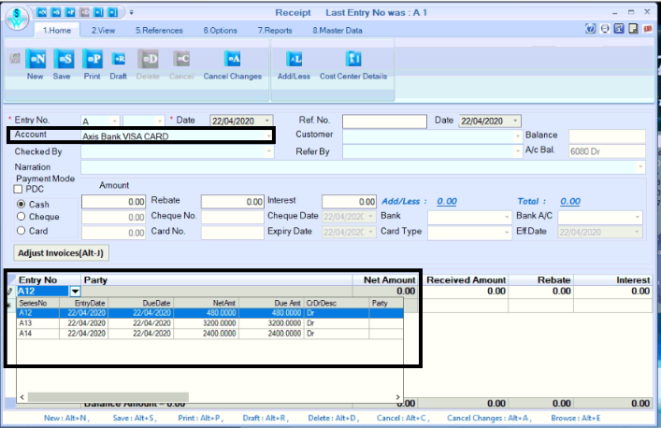Click the scroll left arrow in list
Image resolution: width=661 pixels, height=428 pixels.
pyautogui.click(x=22, y=397)
